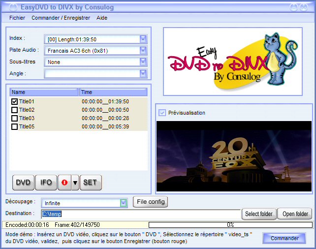Screen dimensions: 316x249
Task: Click the IFO button
Action: pos(46,183)
